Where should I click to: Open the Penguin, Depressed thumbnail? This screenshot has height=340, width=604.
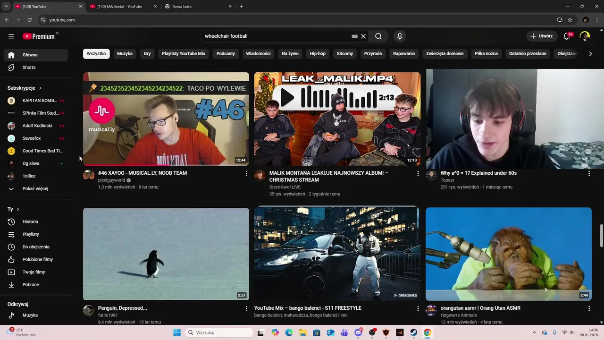point(166,254)
